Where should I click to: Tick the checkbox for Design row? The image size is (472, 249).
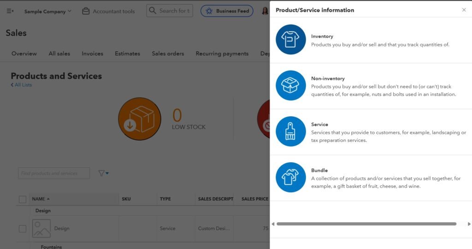coord(23,229)
